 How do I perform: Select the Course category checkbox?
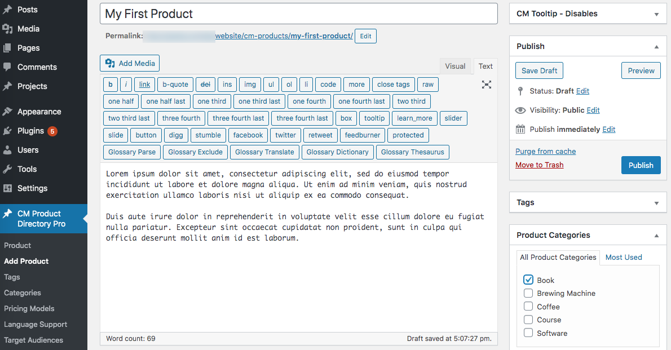528,320
